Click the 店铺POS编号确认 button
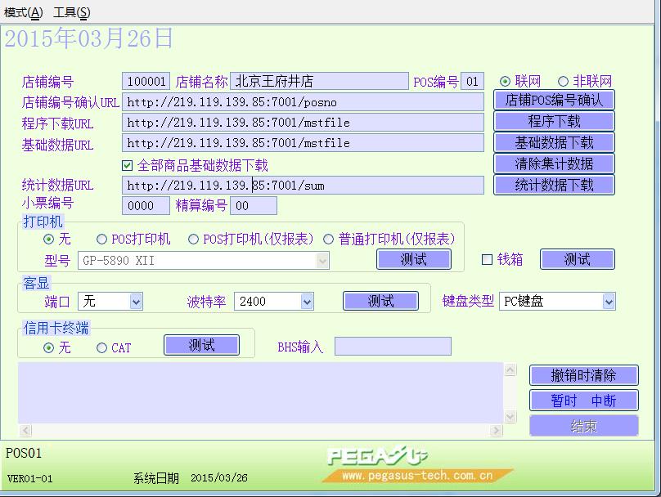The image size is (661, 497). click(554, 101)
